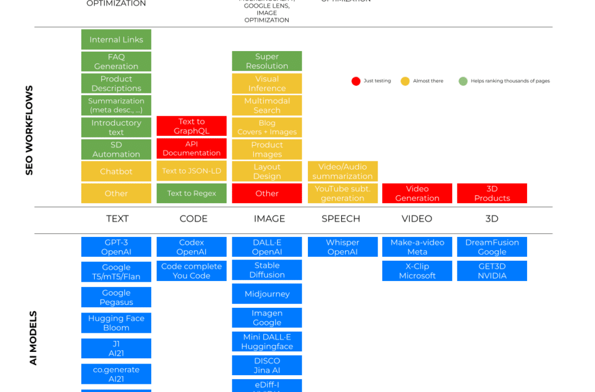Select the Video Generation box

pyautogui.click(x=417, y=193)
